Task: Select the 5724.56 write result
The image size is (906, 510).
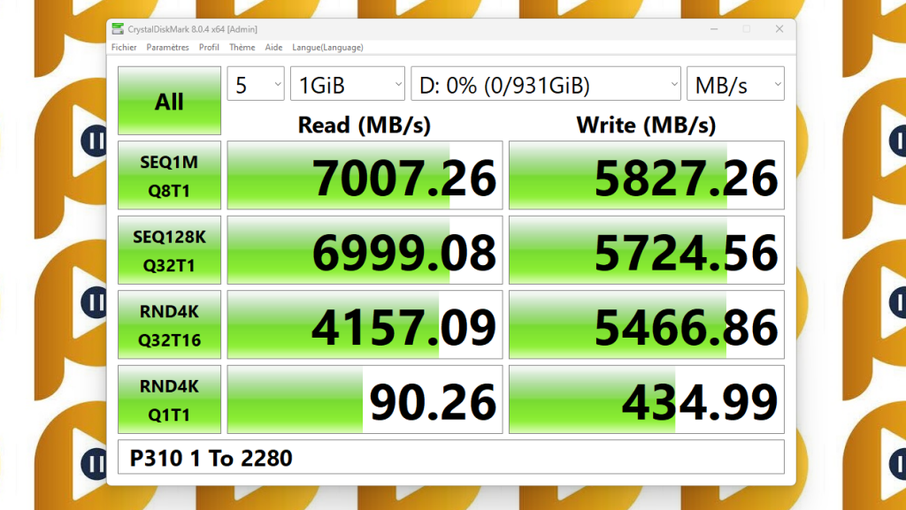Action: pos(647,250)
